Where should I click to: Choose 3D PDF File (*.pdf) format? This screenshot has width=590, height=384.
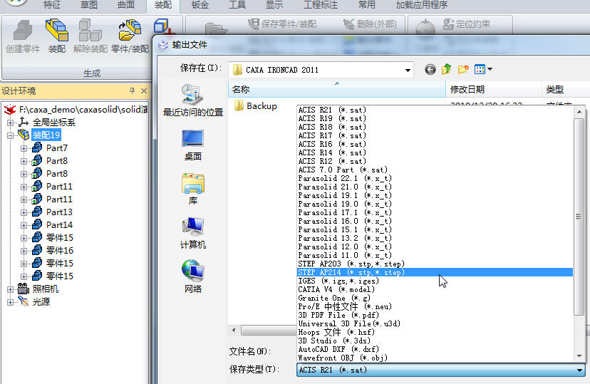[435, 315]
